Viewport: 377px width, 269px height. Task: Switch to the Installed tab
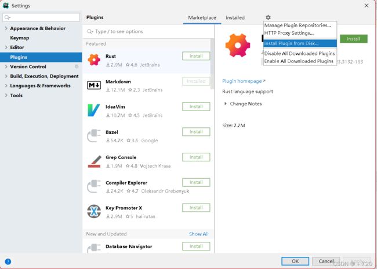(235, 18)
